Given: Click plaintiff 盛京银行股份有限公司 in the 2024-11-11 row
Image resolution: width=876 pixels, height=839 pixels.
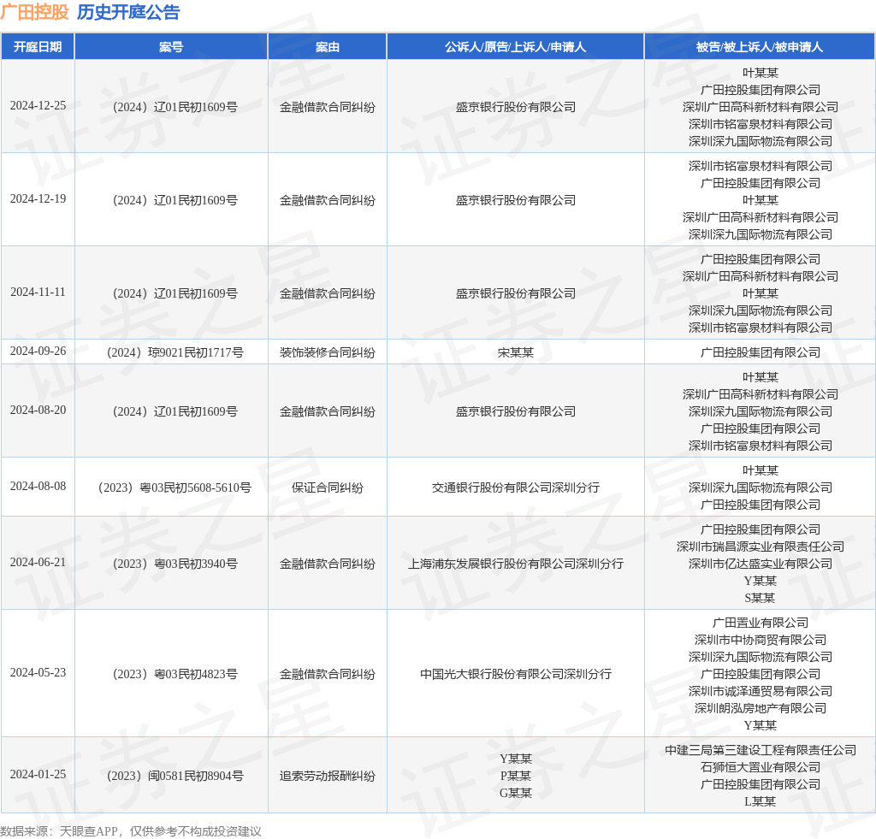Looking at the screenshot, I should pyautogui.click(x=516, y=294).
